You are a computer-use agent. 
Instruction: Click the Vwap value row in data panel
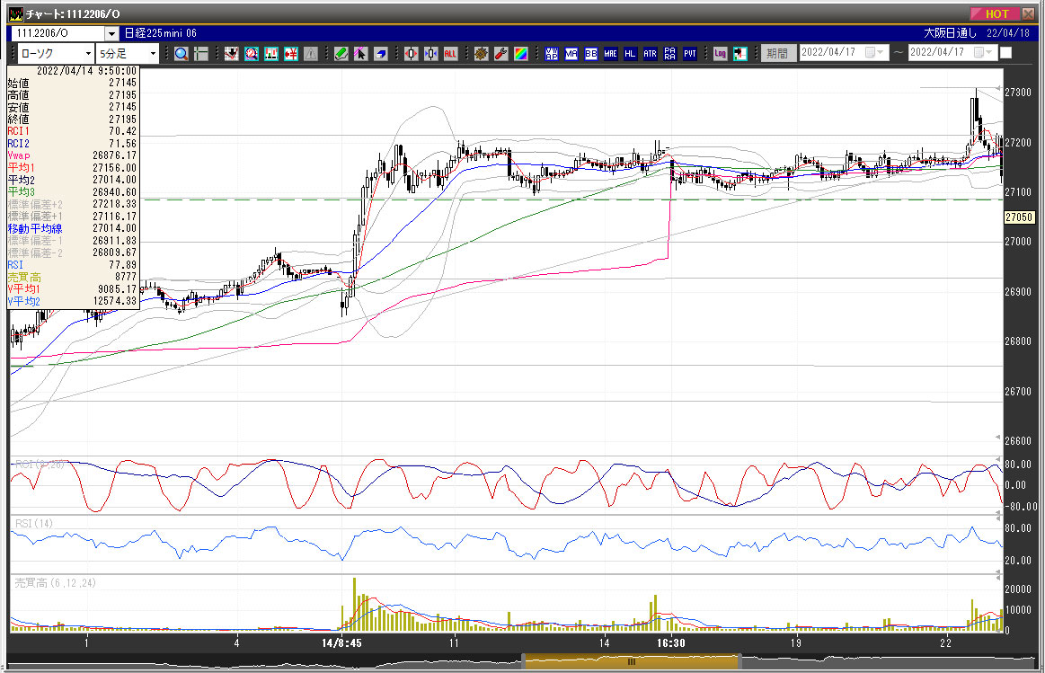point(72,155)
